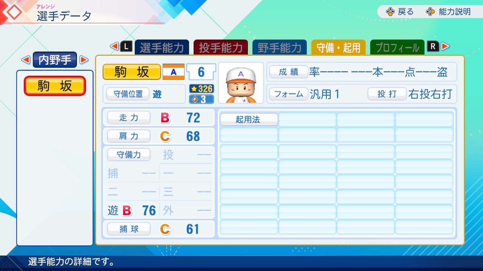The height and width of the screenshot is (271, 483).
Task: Click the 守備力 label
Action: click(x=128, y=155)
